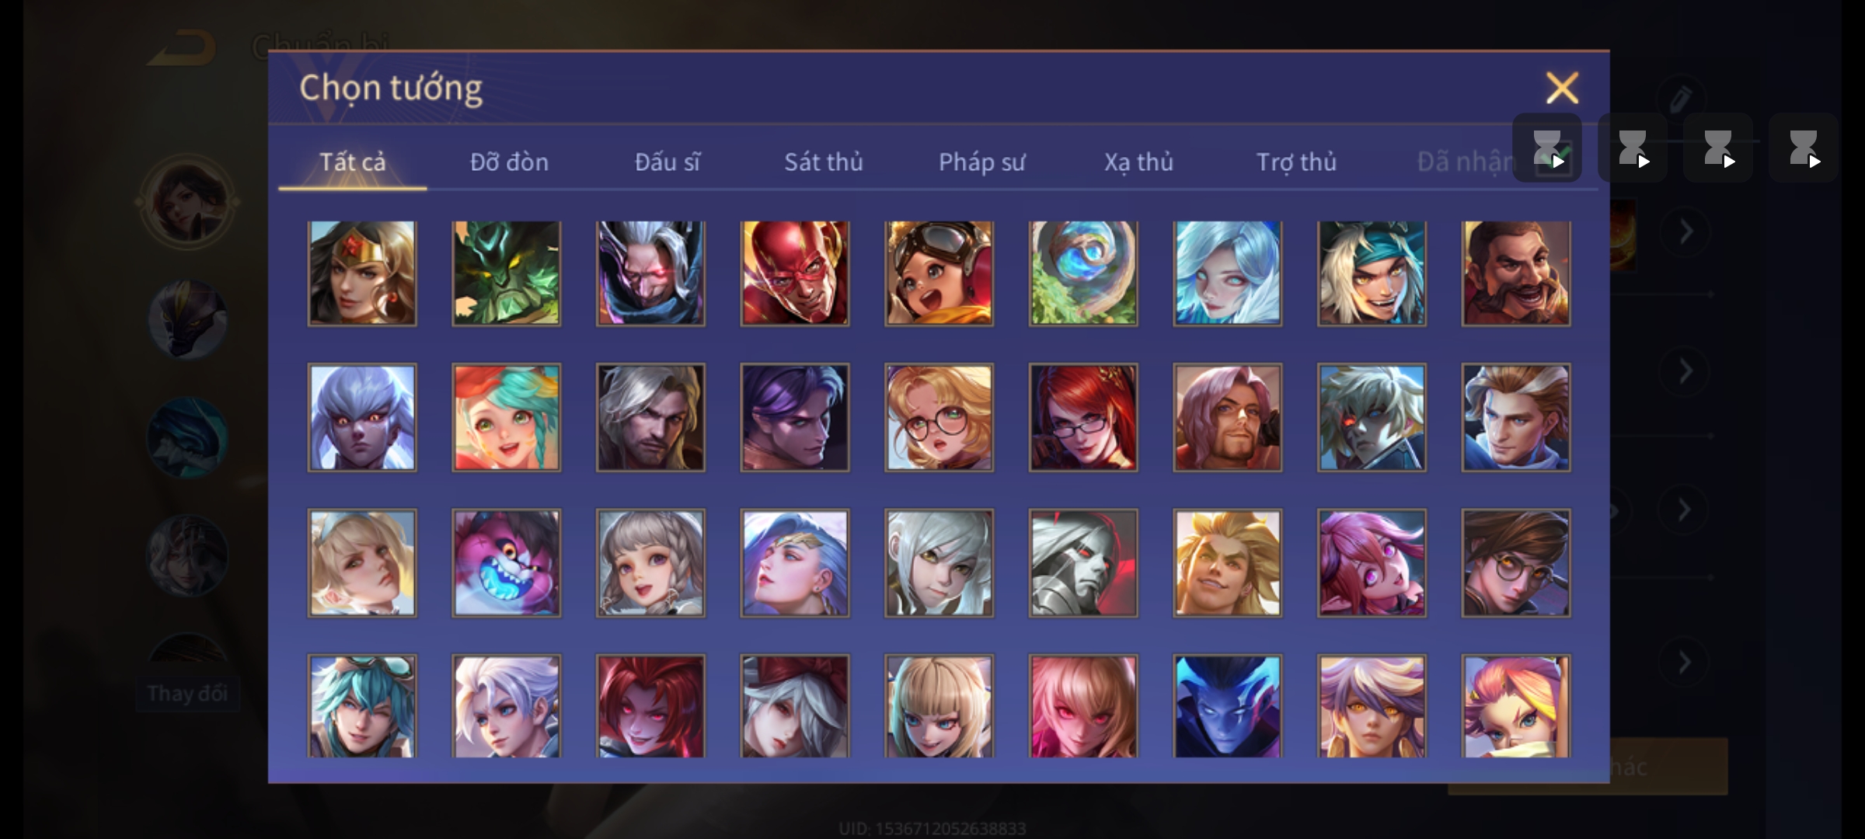Screen dimensions: 1865x839
Task: Open the Sát thủ hero category tab
Action: tap(824, 162)
